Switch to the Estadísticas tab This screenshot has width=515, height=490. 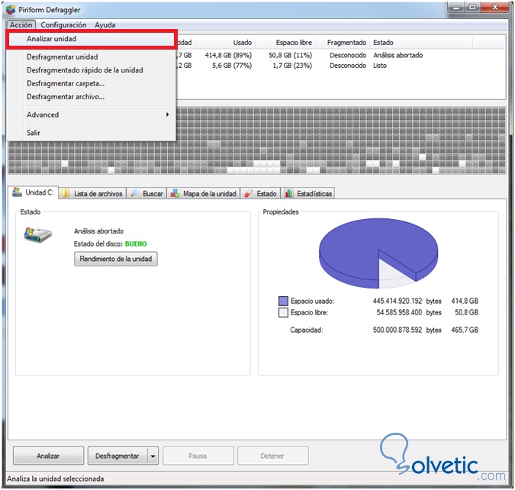click(x=308, y=194)
